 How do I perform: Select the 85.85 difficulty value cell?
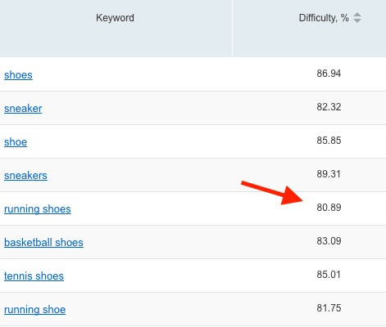(329, 141)
